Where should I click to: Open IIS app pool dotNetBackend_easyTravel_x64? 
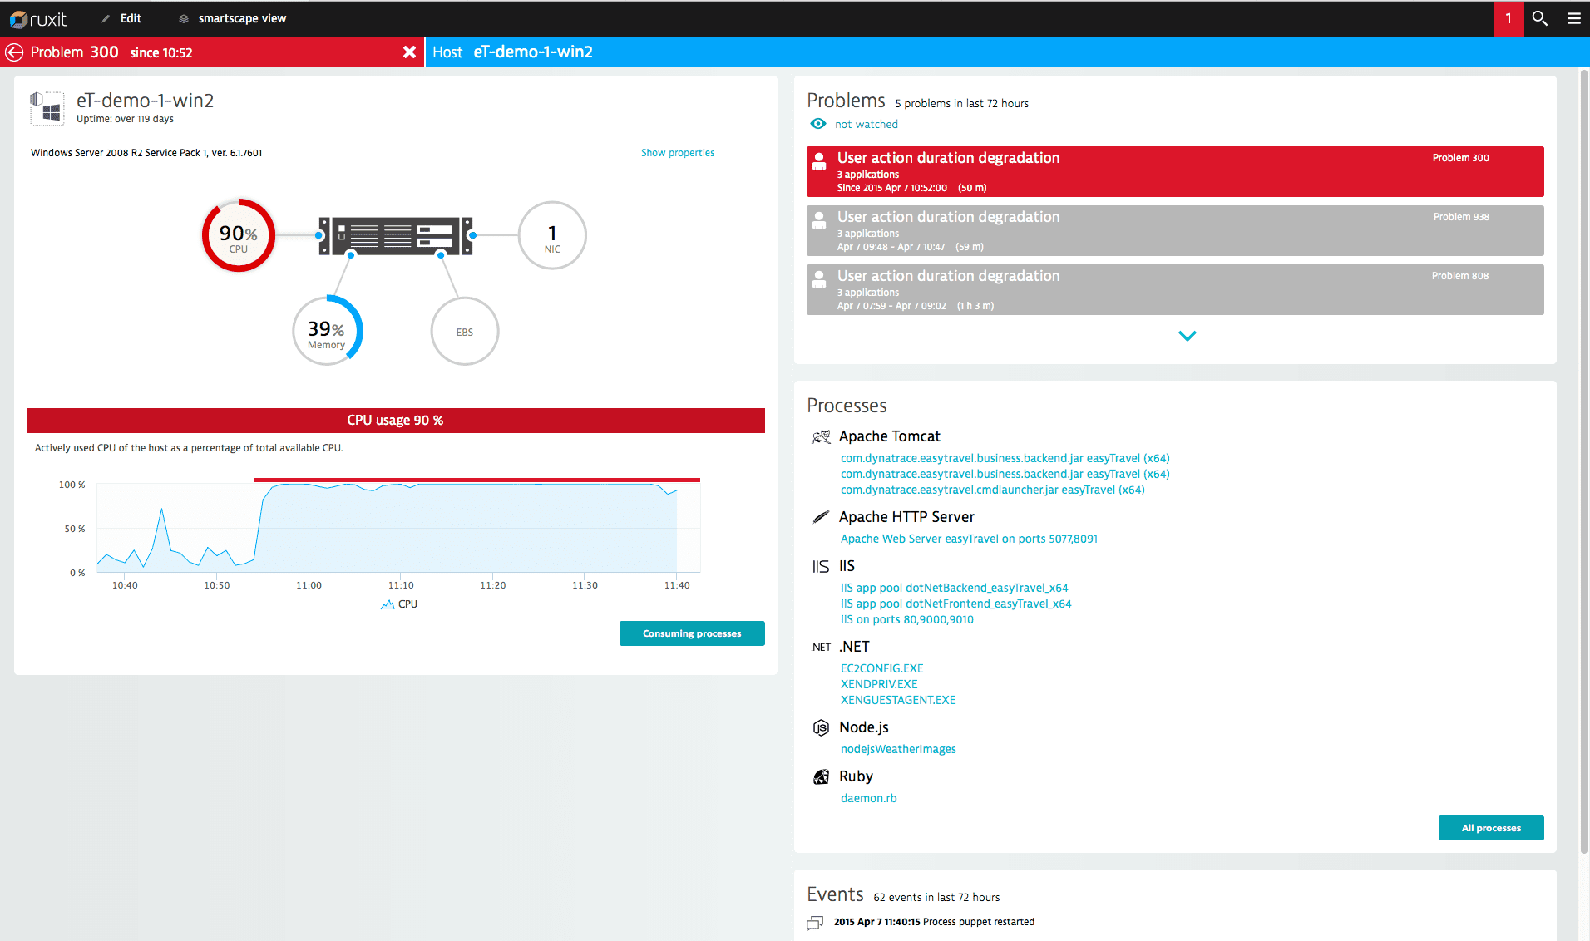point(954,588)
